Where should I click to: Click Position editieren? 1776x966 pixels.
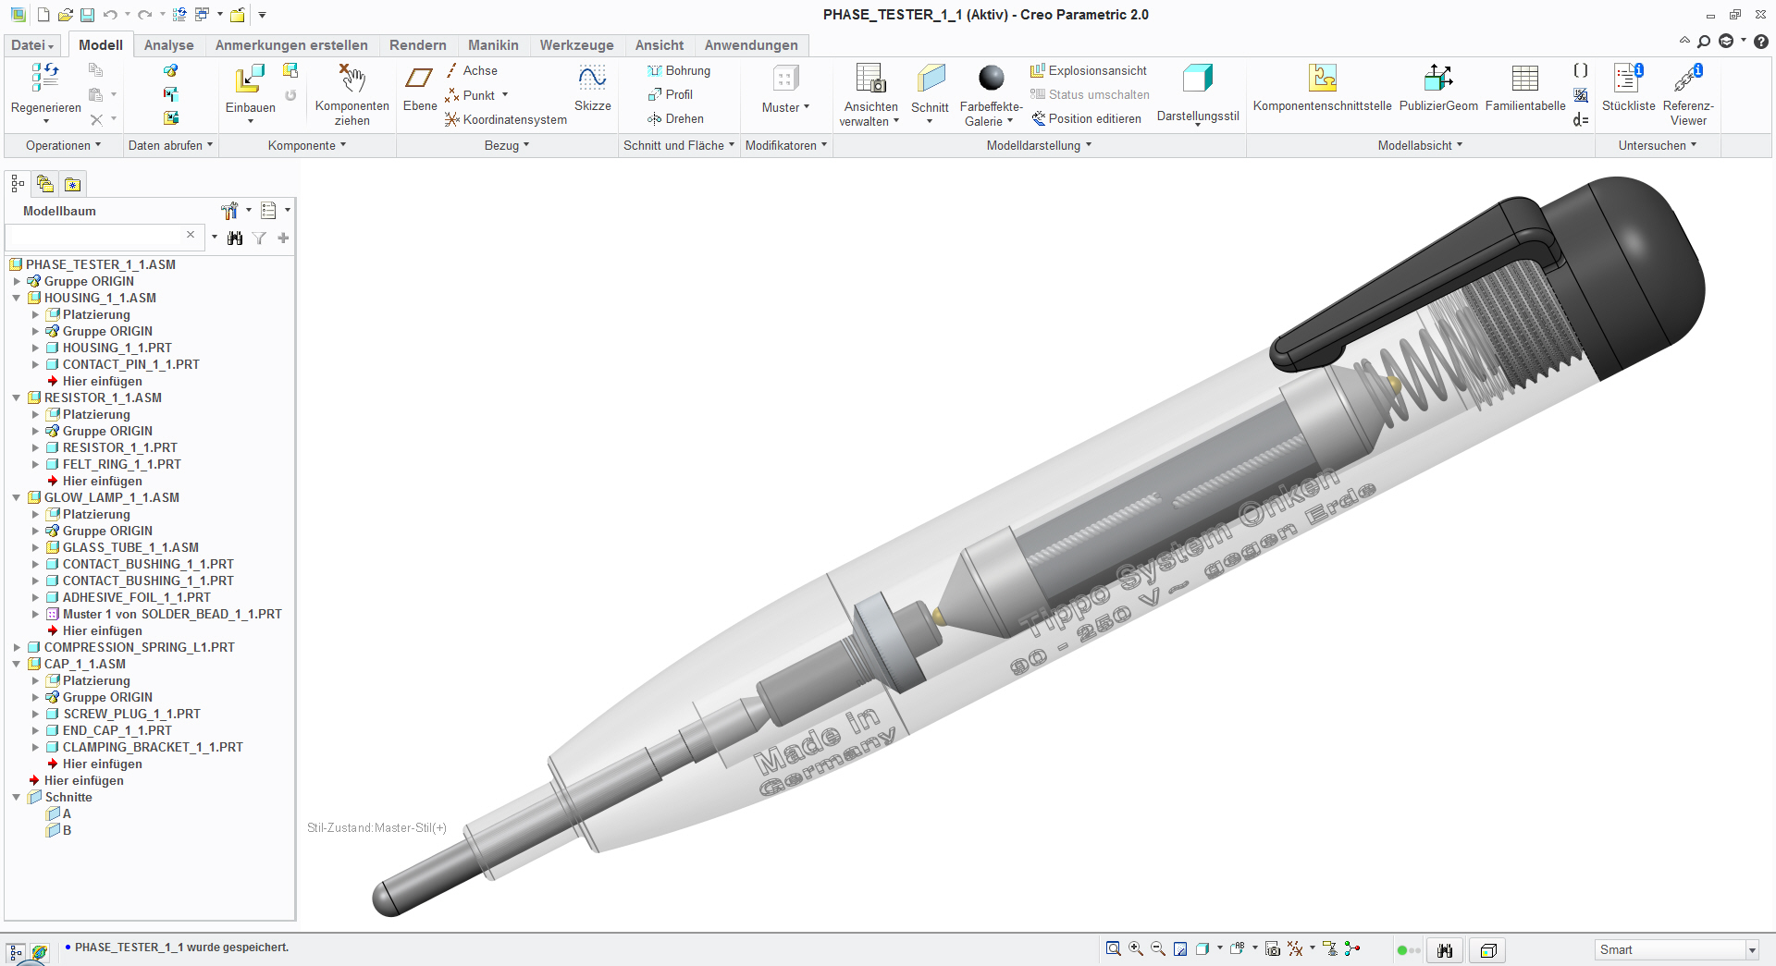click(x=1087, y=118)
